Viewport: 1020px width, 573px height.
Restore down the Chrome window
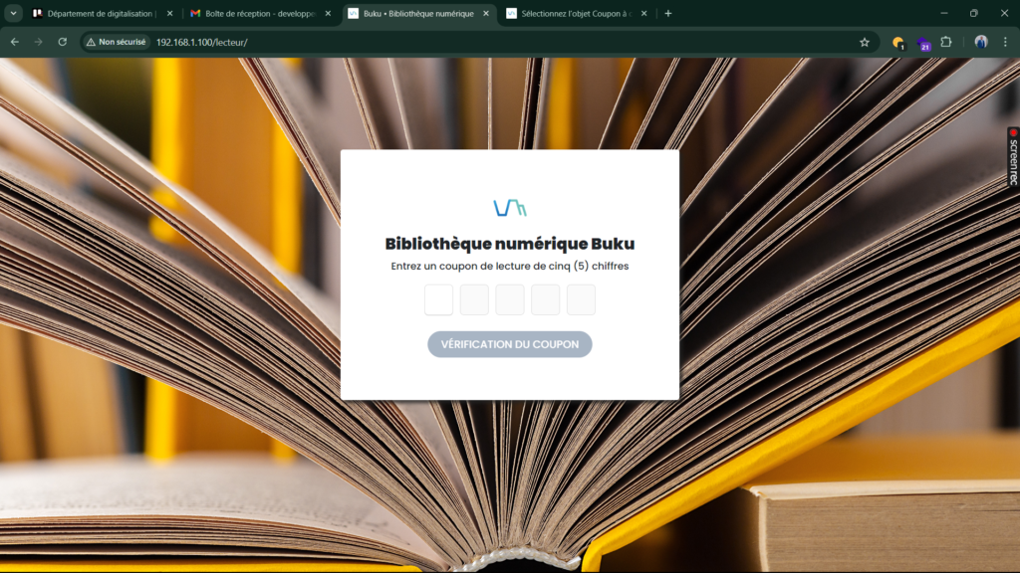[974, 13]
